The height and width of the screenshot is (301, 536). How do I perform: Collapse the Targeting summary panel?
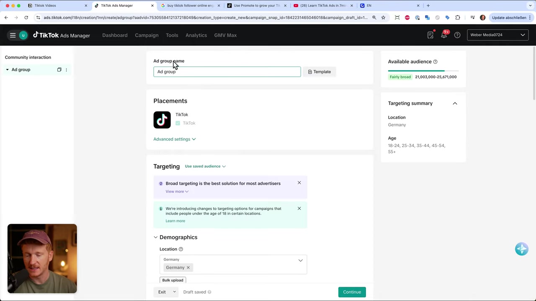(455, 103)
